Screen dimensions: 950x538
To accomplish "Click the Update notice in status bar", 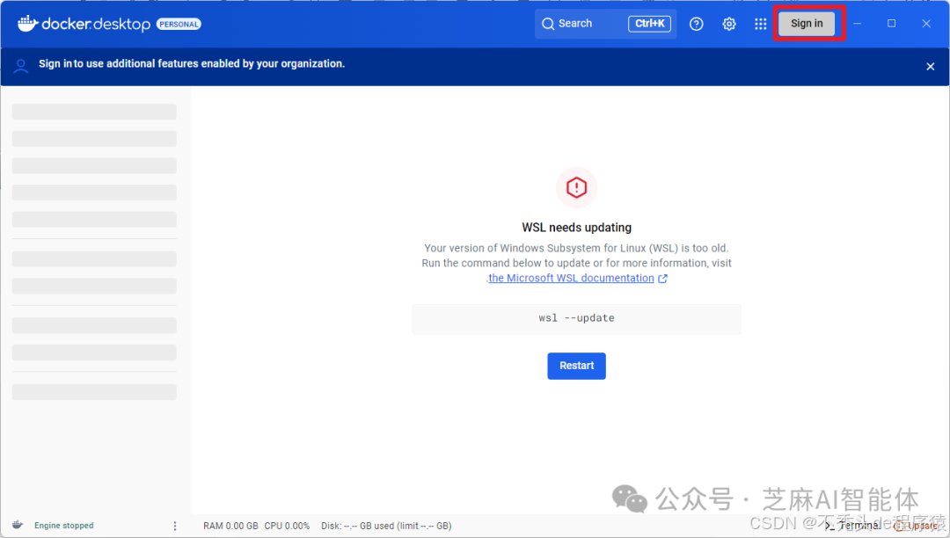I will 916,527.
